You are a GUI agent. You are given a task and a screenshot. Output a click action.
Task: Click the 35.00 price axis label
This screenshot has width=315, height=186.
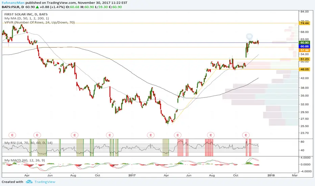point(305,95)
